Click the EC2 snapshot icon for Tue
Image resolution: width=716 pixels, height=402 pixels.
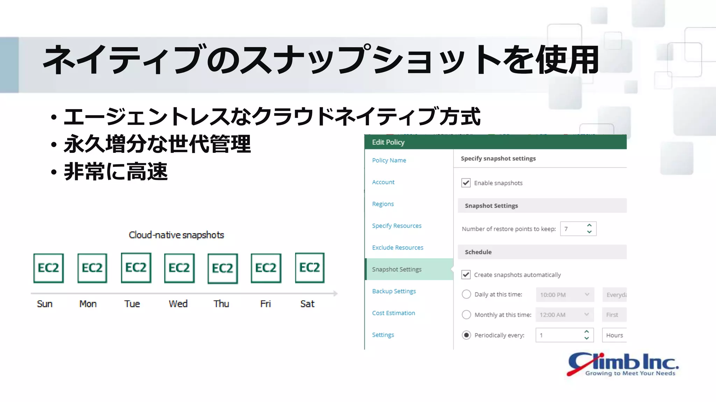tap(136, 268)
